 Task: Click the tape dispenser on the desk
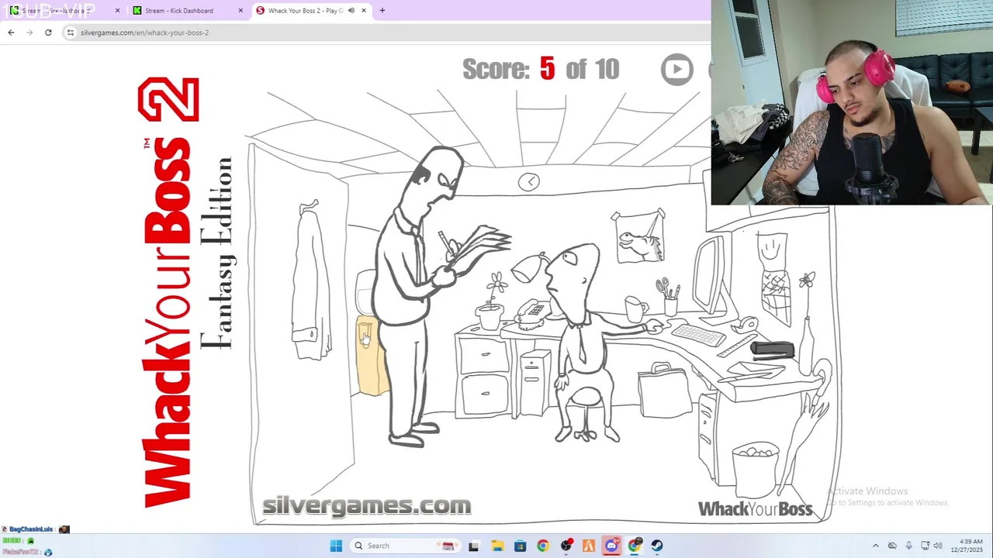(745, 324)
